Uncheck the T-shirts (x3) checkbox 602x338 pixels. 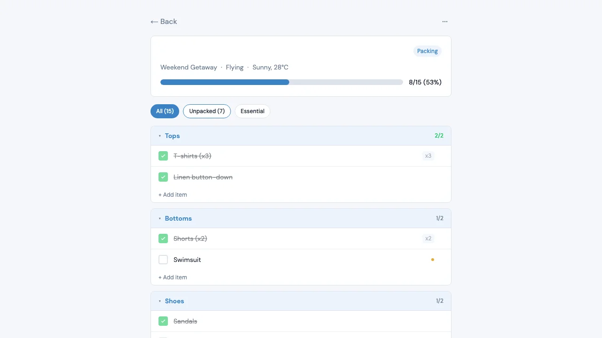(x=163, y=156)
